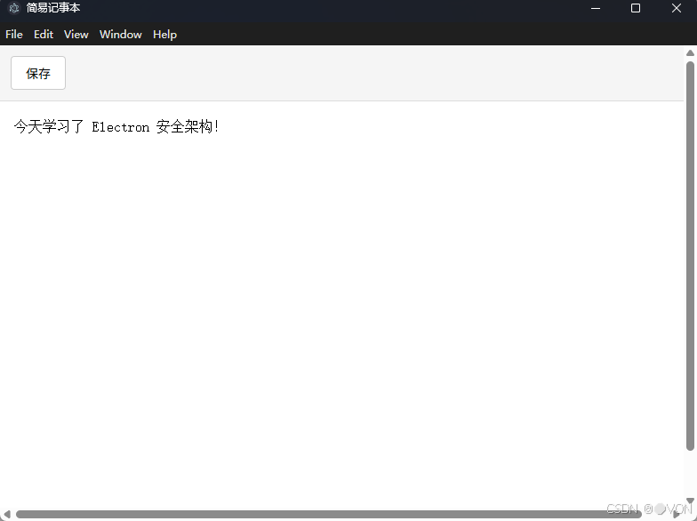697x521 pixels.
Task: Click the text line 今天学习了 Electron 安全架构!
Action: point(116,126)
